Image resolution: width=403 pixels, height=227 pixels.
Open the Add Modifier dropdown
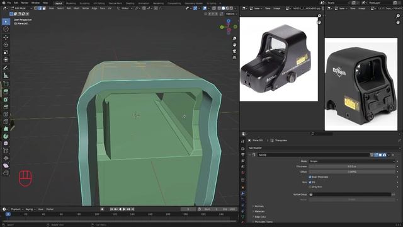(x=324, y=148)
